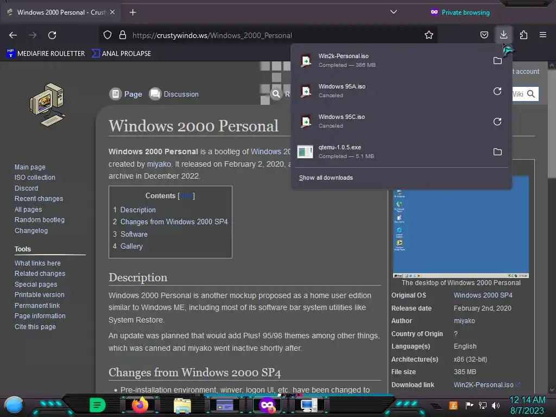Image resolution: width=556 pixels, height=417 pixels.
Task: Open Related changes tool link
Action: 40,274
